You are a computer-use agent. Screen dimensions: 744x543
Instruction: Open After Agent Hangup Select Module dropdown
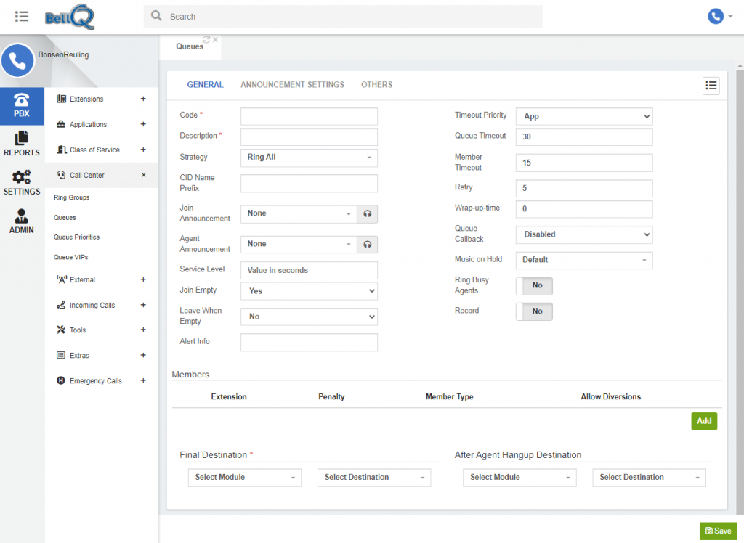(519, 478)
